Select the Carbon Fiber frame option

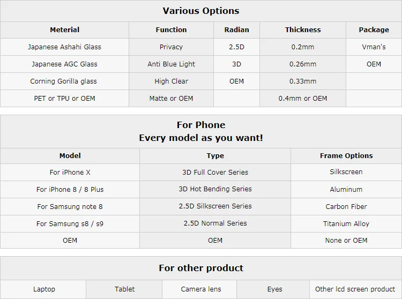click(x=346, y=206)
